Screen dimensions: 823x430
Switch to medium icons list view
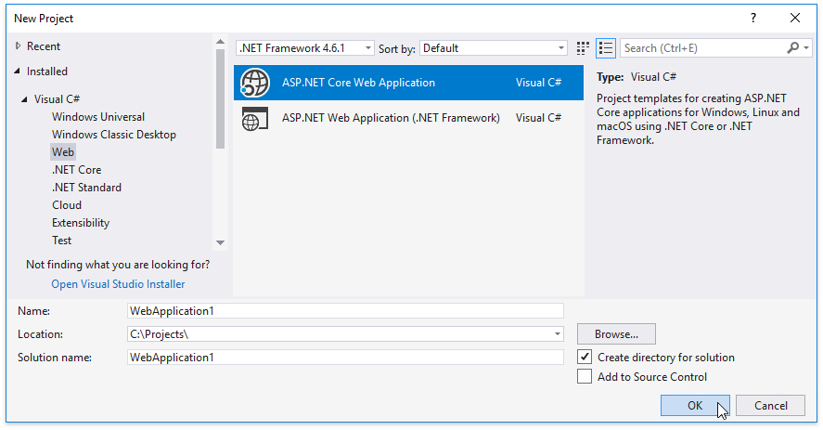(x=606, y=48)
